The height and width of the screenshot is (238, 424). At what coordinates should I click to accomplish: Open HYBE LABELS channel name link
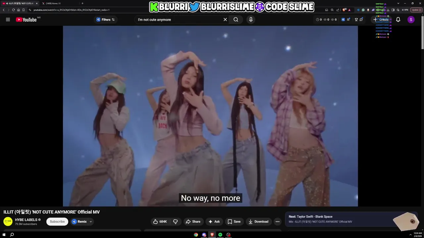(x=26, y=220)
